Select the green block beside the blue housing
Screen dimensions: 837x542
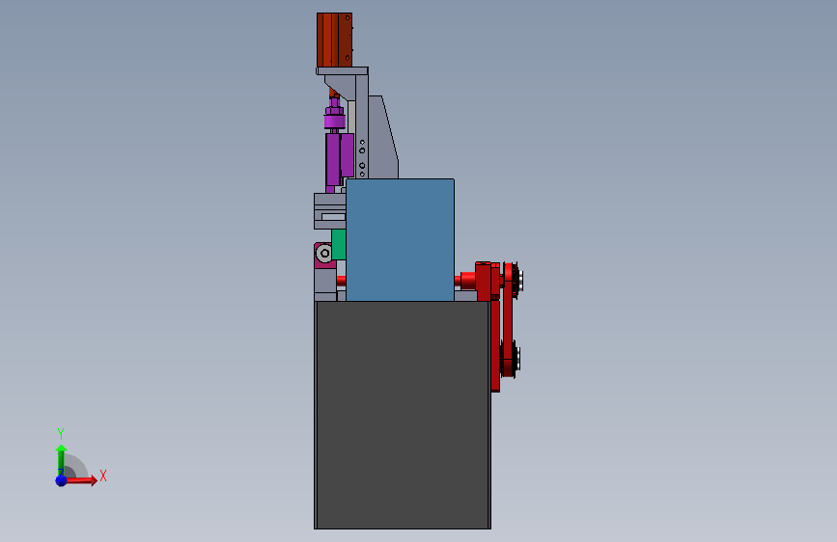pyautogui.click(x=339, y=244)
